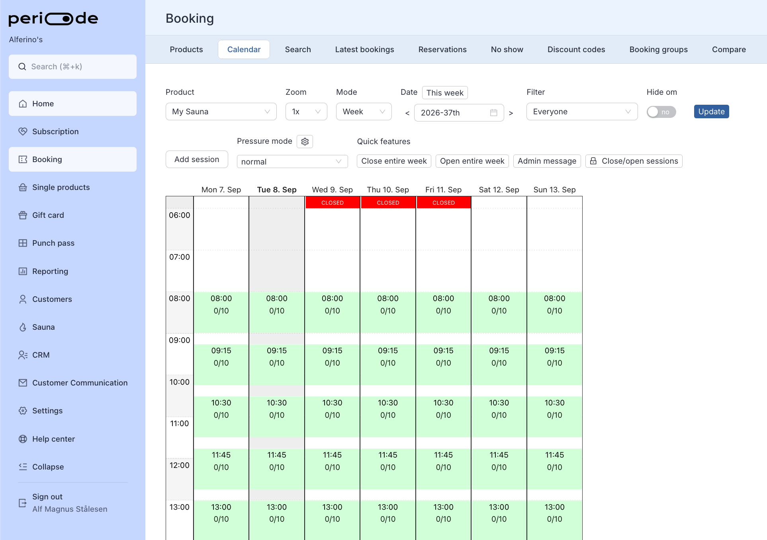
Task: Click the Sauna flame icon
Action: pos(23,327)
